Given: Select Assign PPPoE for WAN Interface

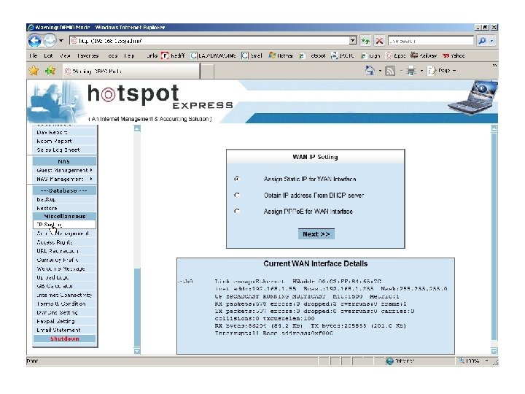Looking at the screenshot, I should coord(237,211).
